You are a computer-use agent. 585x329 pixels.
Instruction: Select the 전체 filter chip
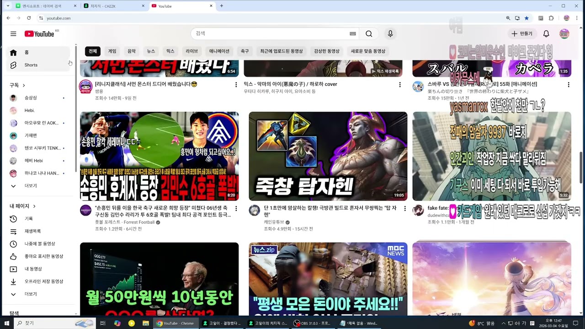click(x=93, y=51)
